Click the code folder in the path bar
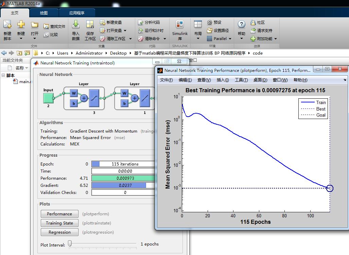This screenshot has width=349, height=255. click(258, 53)
